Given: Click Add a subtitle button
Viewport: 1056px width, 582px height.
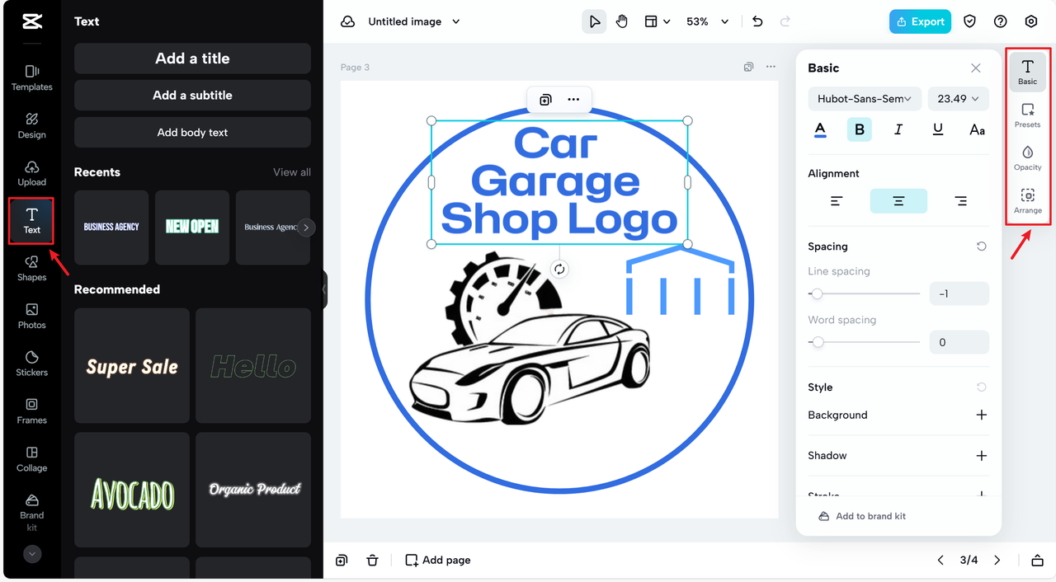Looking at the screenshot, I should click(x=192, y=96).
